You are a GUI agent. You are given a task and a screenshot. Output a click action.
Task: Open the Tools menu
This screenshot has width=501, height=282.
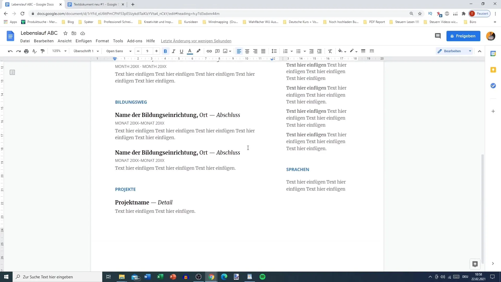pos(118,41)
